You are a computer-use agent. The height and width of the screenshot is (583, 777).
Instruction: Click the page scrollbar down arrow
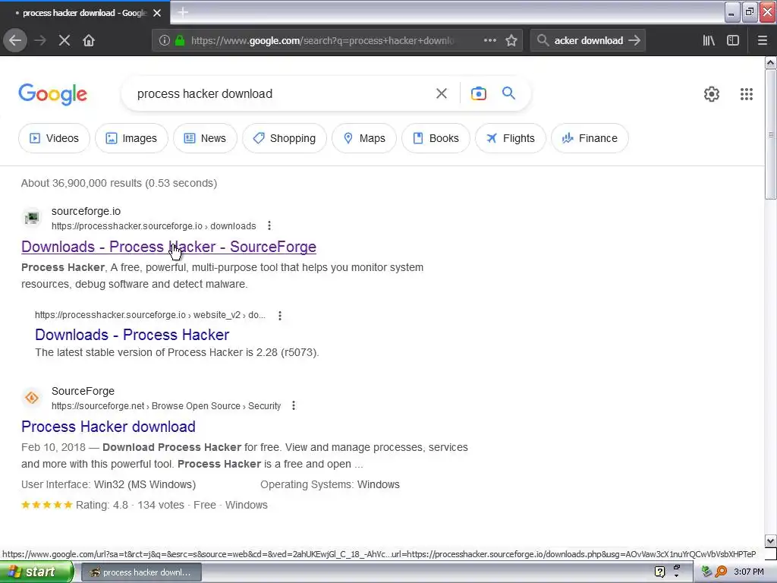770,540
